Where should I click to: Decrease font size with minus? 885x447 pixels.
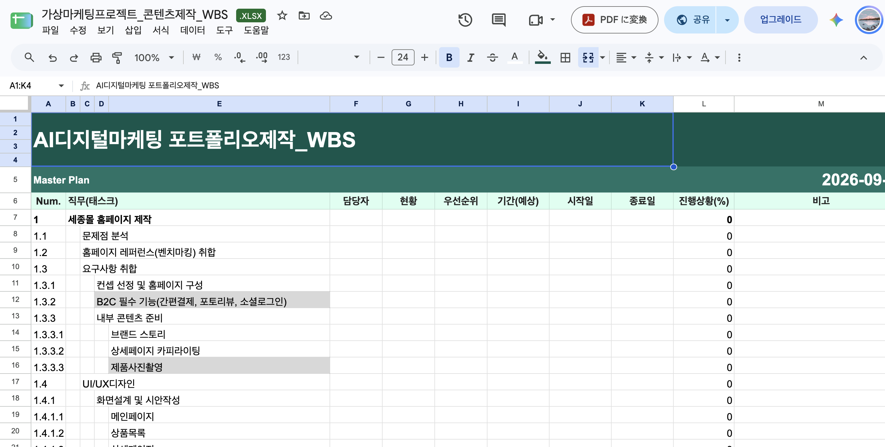click(380, 57)
